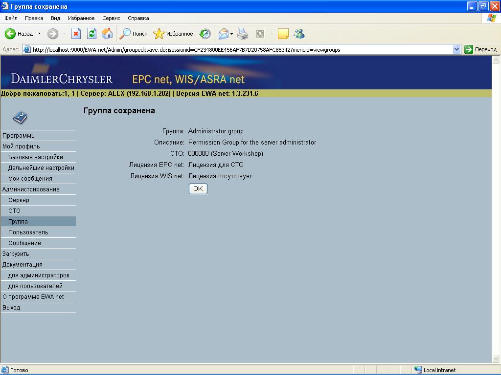501x375 pixels.
Task: Click the help book icon in sidebar
Action: 20,117
